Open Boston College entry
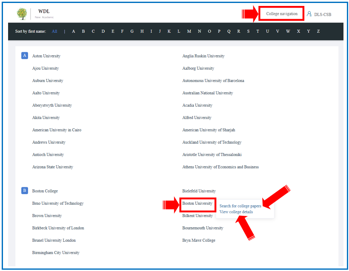 (45, 191)
